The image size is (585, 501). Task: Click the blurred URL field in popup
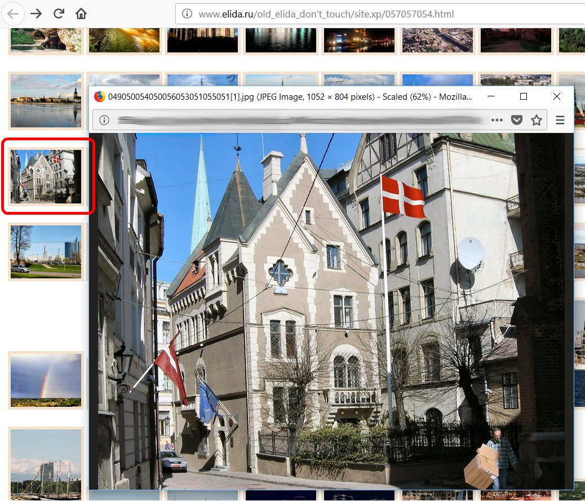click(300, 120)
